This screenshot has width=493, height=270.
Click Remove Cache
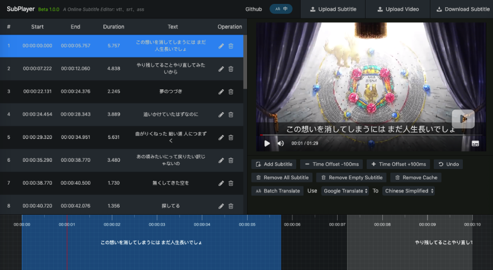point(416,178)
